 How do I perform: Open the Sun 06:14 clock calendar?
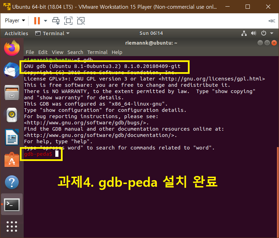coord(151,33)
